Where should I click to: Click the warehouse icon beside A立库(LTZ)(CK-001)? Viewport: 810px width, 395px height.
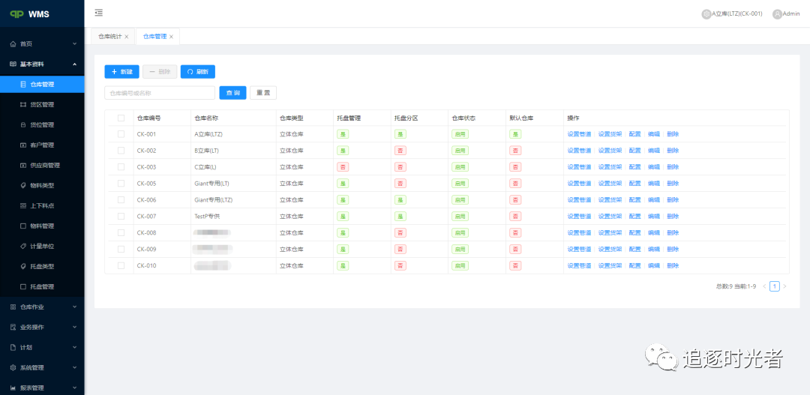[x=706, y=14]
